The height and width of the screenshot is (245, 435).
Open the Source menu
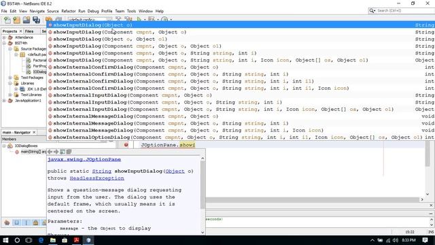[53, 11]
